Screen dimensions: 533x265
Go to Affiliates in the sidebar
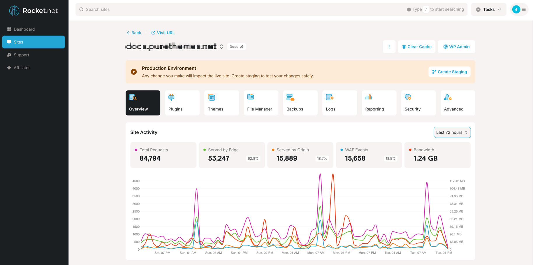point(22,68)
